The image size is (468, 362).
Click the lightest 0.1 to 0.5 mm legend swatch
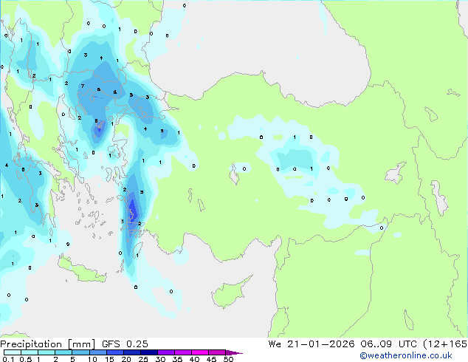coord(13,352)
